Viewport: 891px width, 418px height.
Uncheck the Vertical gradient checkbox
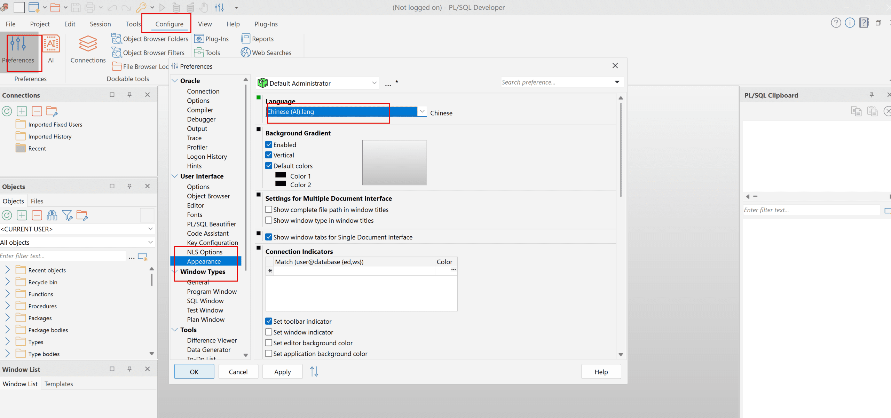pos(269,155)
